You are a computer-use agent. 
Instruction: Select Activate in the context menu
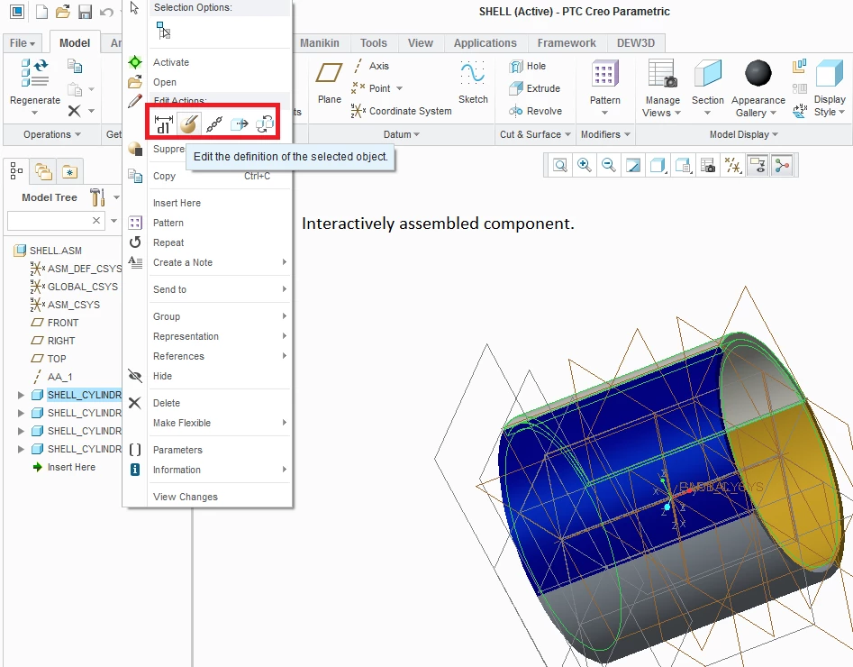click(x=171, y=62)
